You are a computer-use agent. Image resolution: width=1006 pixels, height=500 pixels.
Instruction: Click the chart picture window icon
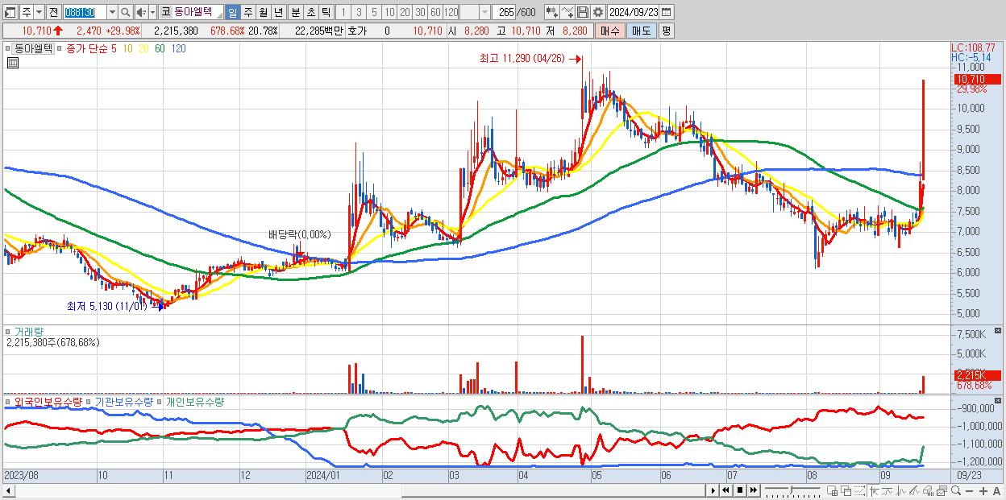point(942,490)
